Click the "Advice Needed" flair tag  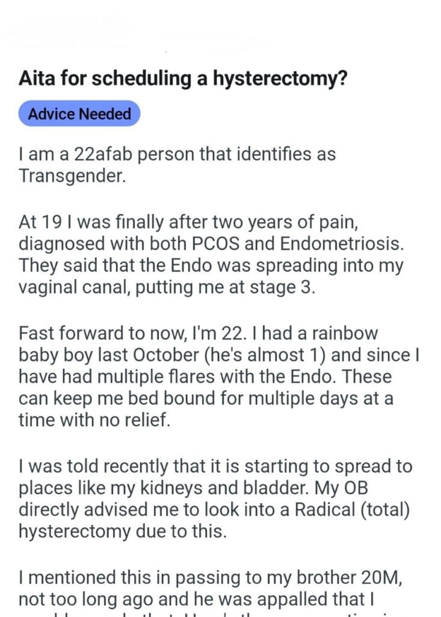point(79,114)
